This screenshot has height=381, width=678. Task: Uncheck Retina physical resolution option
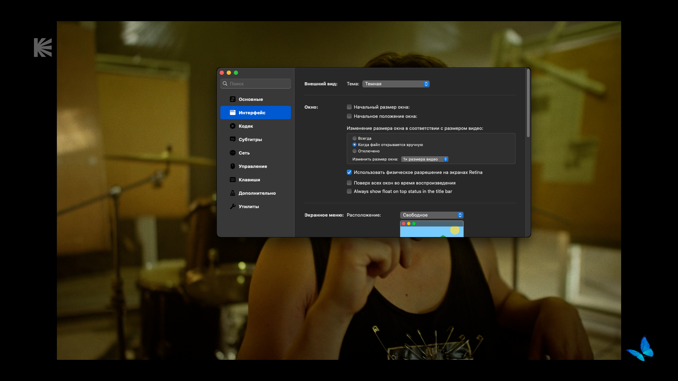tap(349, 172)
